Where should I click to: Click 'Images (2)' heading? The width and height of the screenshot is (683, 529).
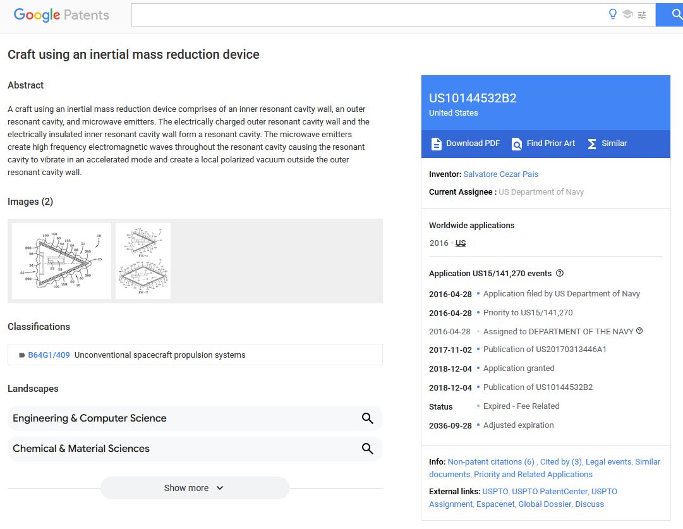tap(30, 202)
